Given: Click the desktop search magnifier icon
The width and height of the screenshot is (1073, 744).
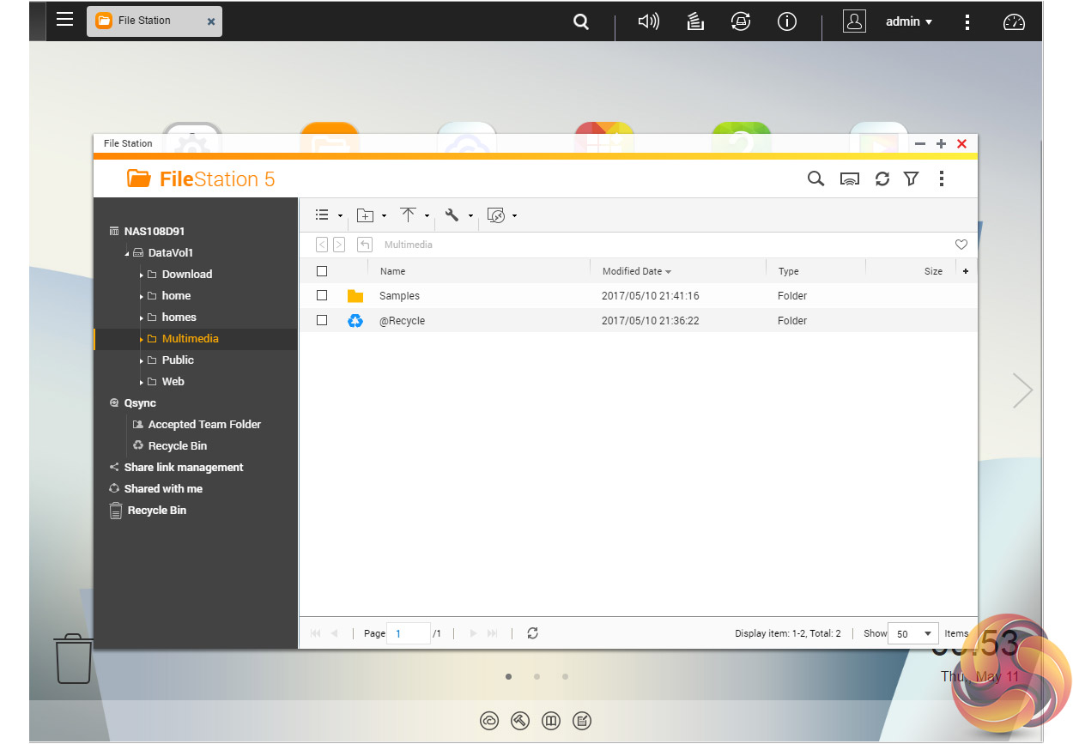Looking at the screenshot, I should click(x=581, y=22).
